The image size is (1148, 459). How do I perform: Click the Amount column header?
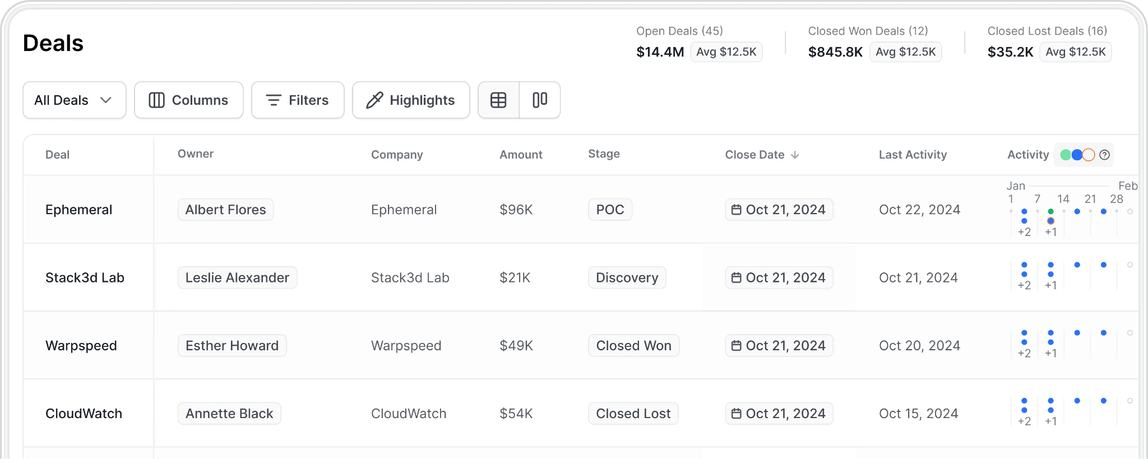click(521, 155)
